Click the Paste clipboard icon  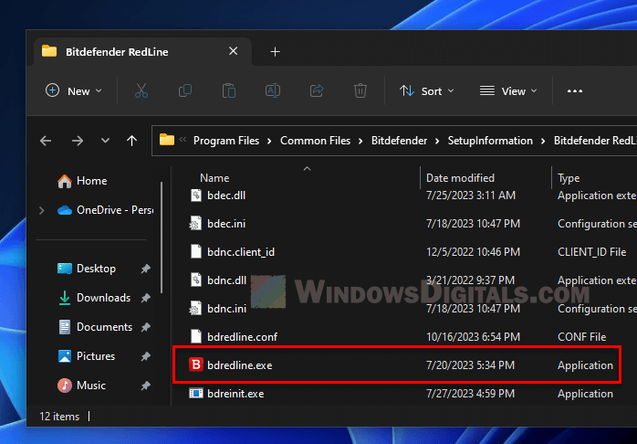(229, 90)
